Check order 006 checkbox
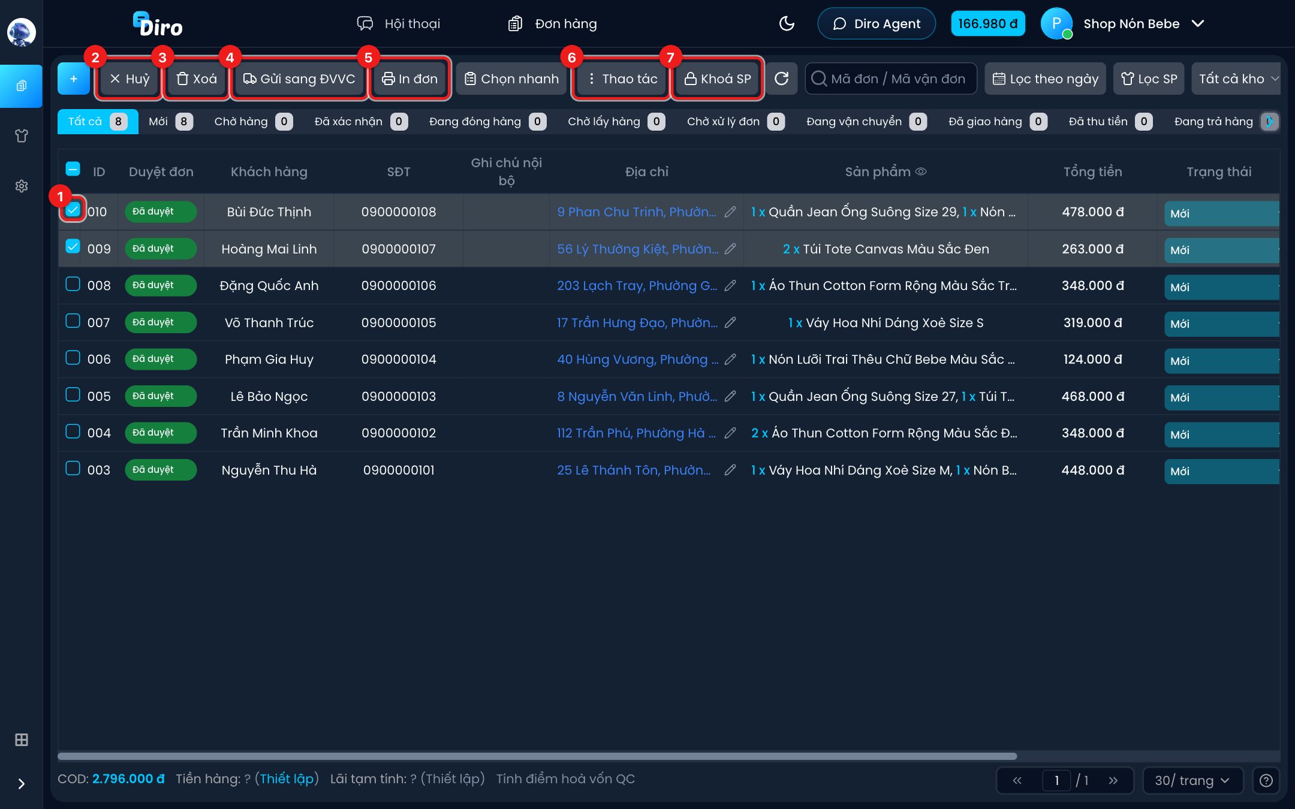Viewport: 1295px width, 809px height. [73, 358]
